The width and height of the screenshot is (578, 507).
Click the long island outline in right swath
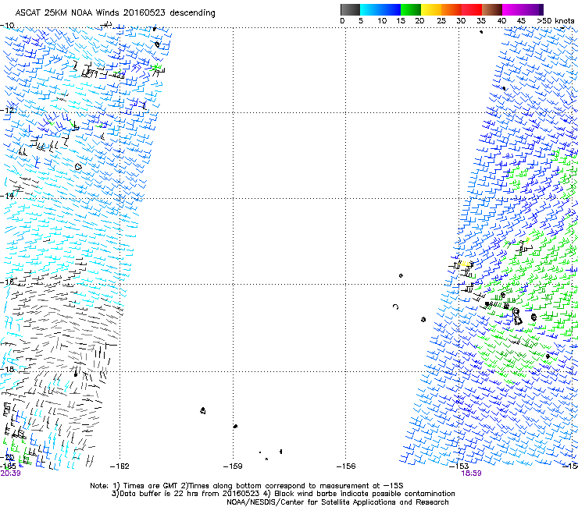pos(517,317)
